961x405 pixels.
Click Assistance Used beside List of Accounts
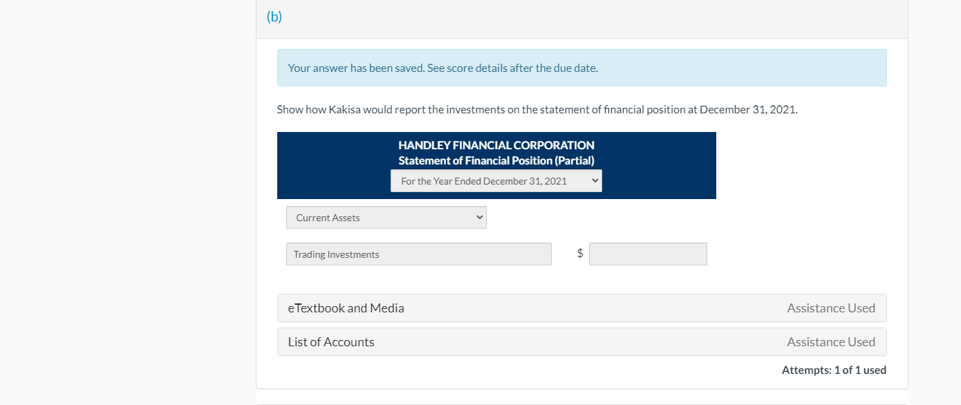[831, 341]
